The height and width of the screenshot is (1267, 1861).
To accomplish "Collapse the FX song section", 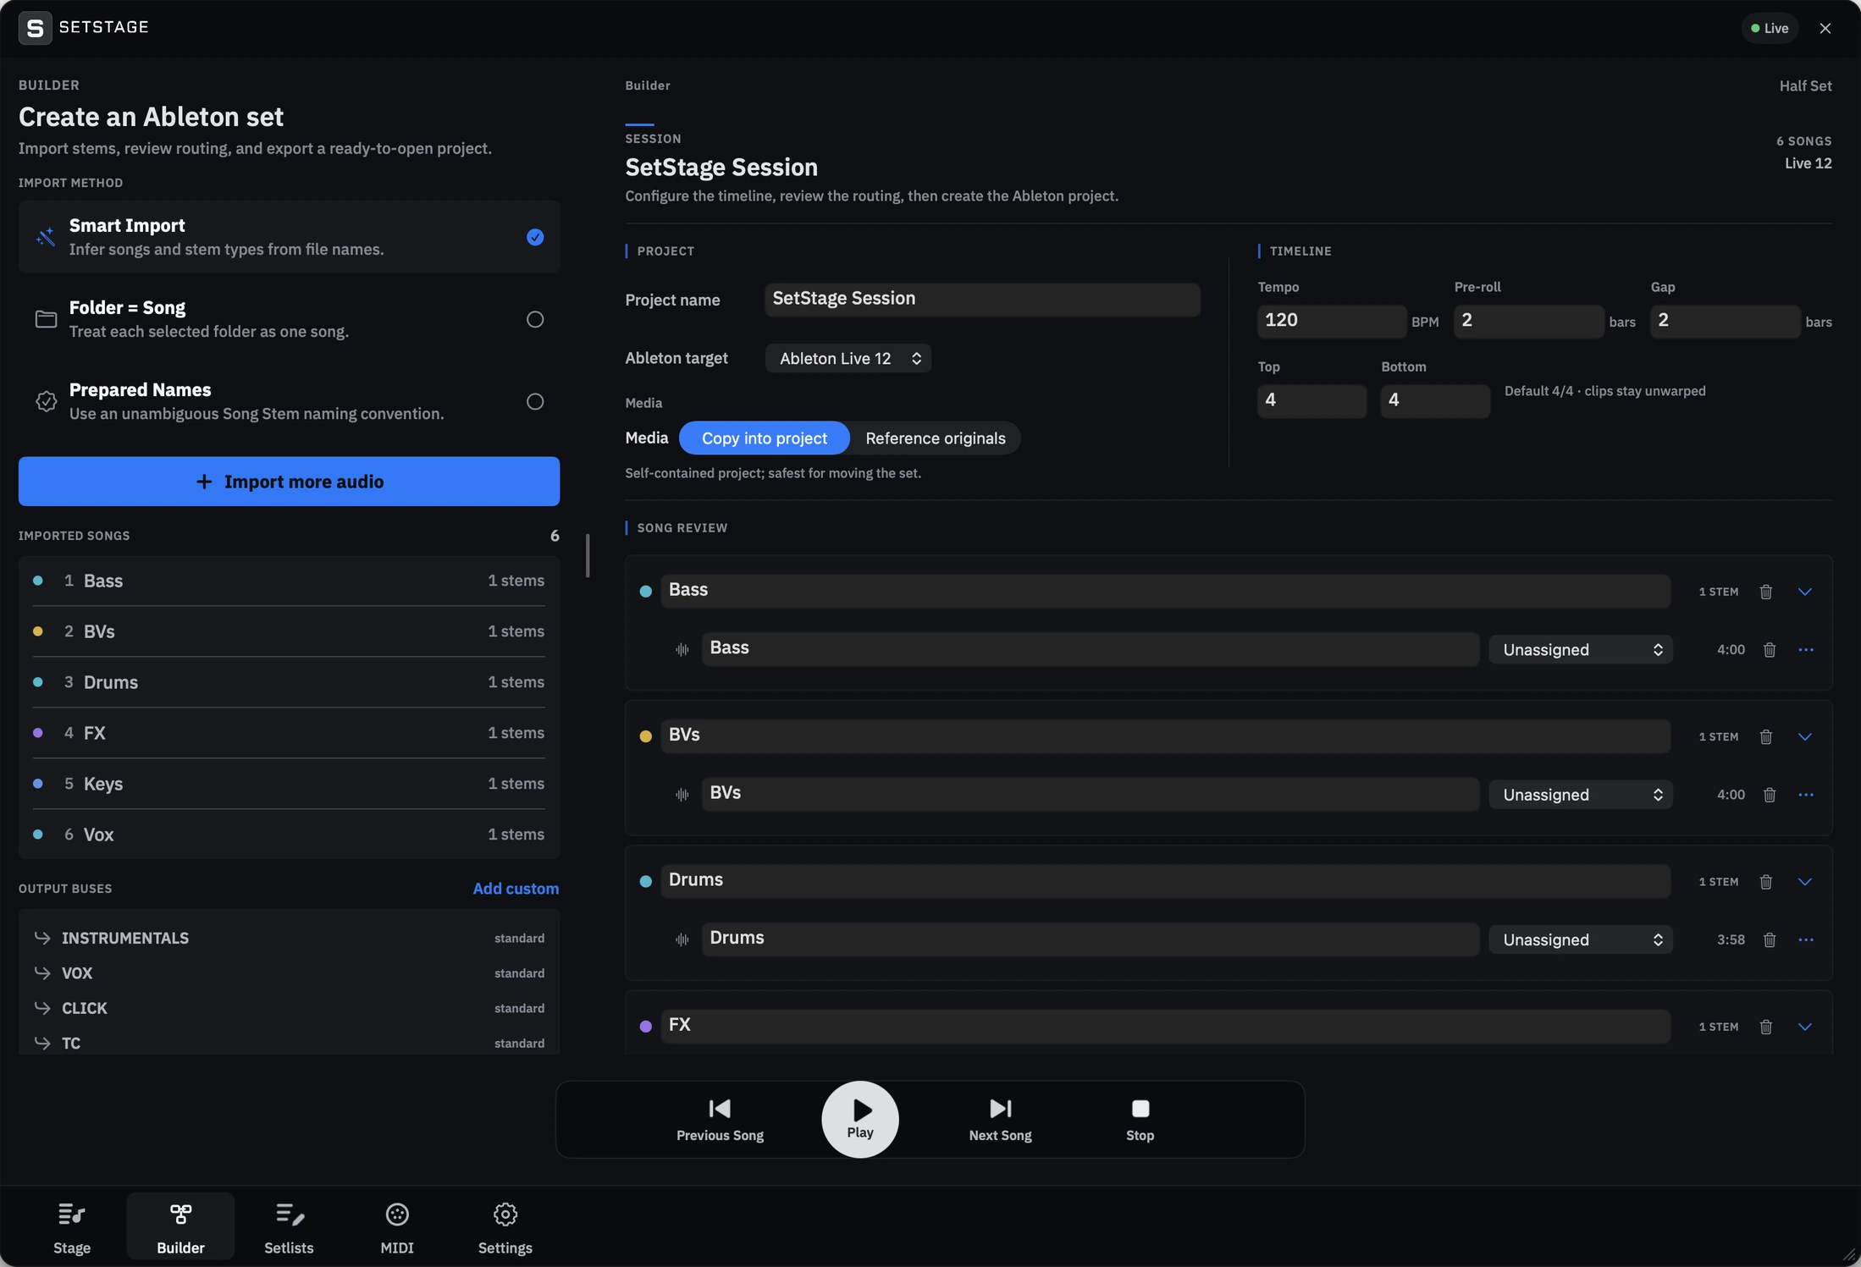I will pos(1804,1027).
